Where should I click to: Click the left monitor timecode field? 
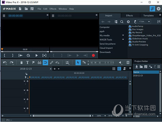(x=15, y=16)
